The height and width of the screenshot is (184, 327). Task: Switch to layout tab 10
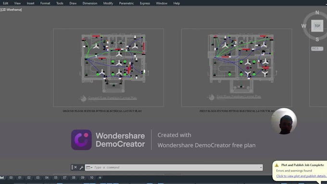pyautogui.click(x=91, y=178)
